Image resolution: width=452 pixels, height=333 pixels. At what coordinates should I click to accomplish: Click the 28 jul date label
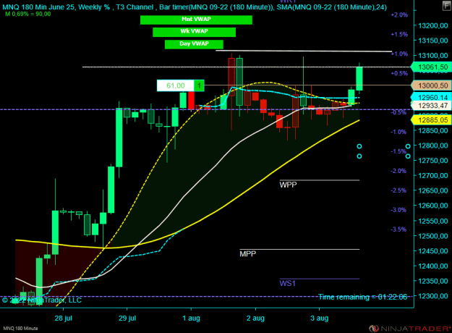click(64, 319)
